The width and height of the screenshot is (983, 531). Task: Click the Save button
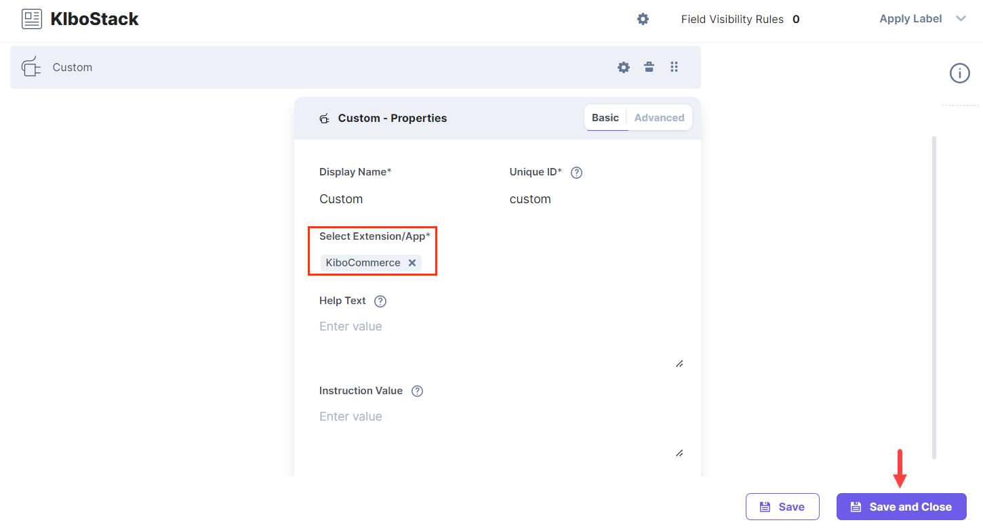coord(782,506)
